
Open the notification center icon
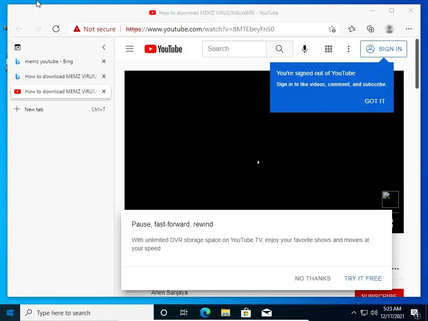coord(414,313)
